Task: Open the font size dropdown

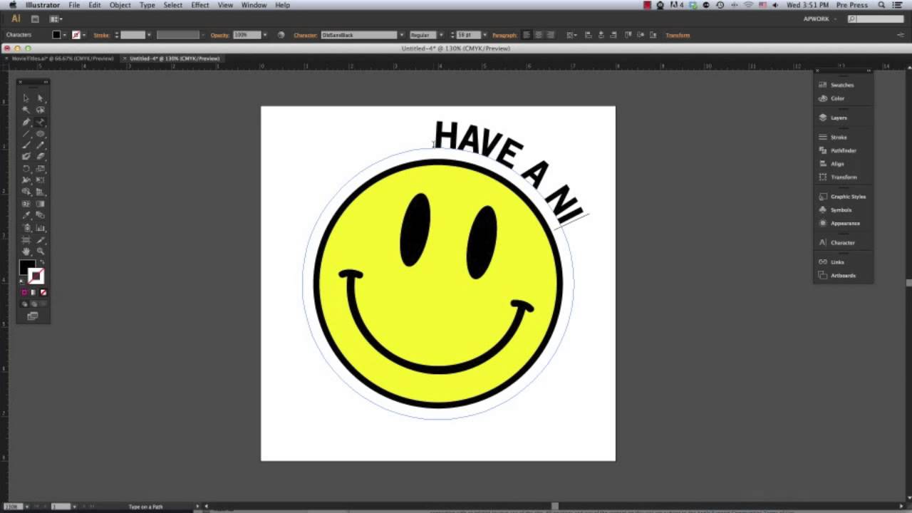Action: coord(484,35)
